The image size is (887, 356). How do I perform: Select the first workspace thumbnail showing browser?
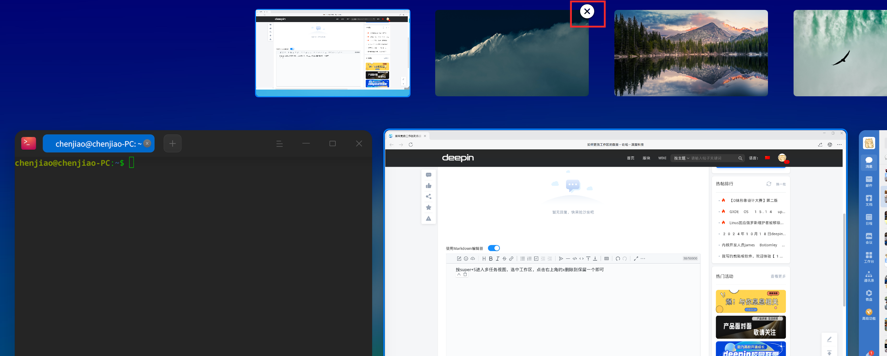click(333, 53)
